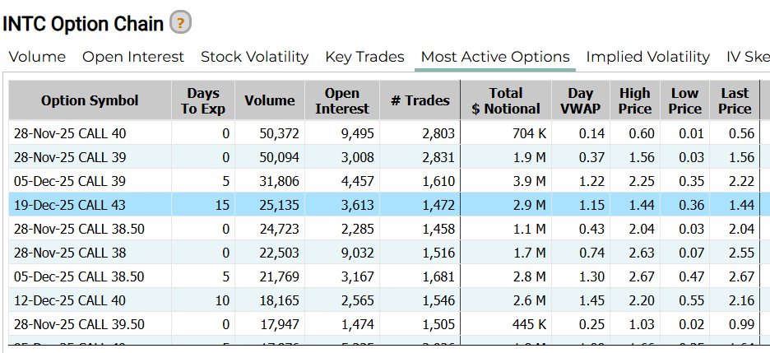
Task: Switch to the Volume tab
Action: point(37,57)
